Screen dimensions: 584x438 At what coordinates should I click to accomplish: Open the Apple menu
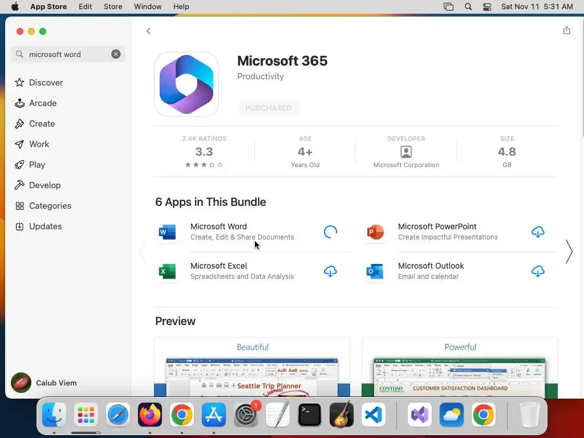(15, 7)
